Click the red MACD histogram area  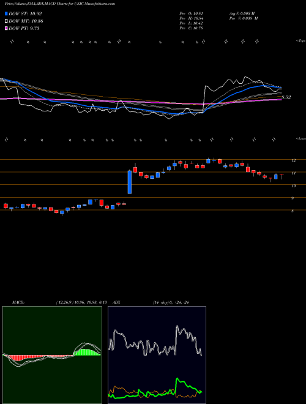[x=18, y=357]
